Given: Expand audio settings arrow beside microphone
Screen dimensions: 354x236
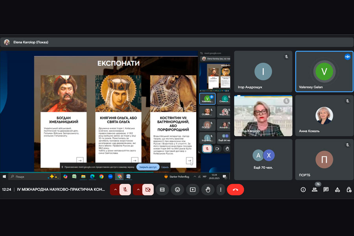Looking at the screenshot, I should click(x=115, y=190).
